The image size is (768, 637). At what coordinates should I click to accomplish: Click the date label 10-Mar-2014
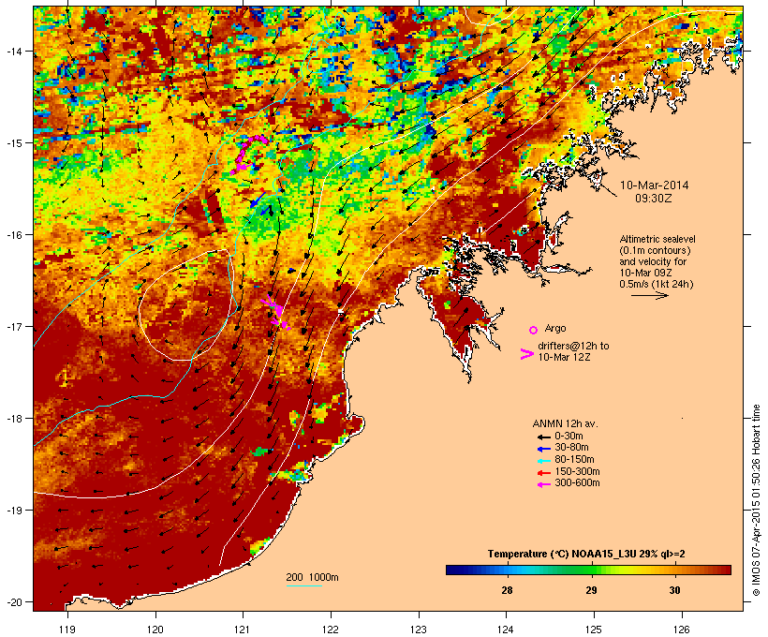[x=654, y=185]
